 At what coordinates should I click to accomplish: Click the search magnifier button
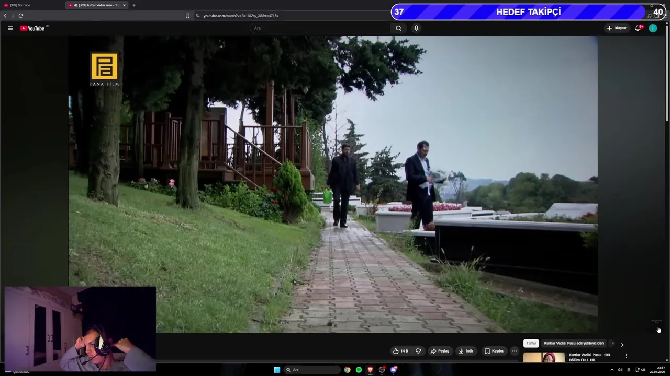pos(398,28)
